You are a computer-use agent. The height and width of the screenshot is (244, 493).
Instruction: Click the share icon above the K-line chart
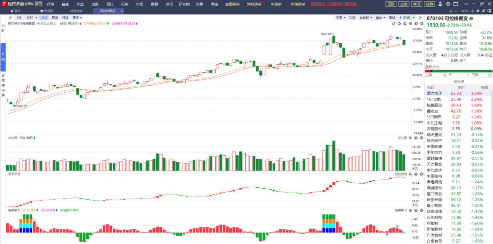(x=393, y=23)
